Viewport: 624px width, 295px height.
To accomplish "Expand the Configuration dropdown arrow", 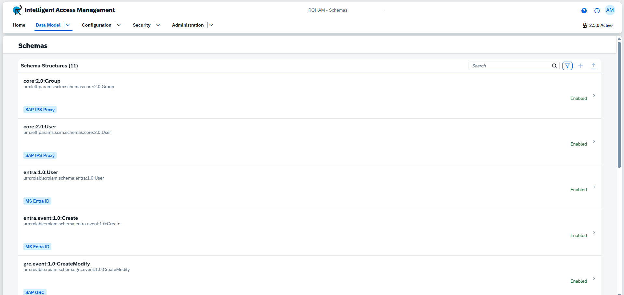I will (119, 25).
